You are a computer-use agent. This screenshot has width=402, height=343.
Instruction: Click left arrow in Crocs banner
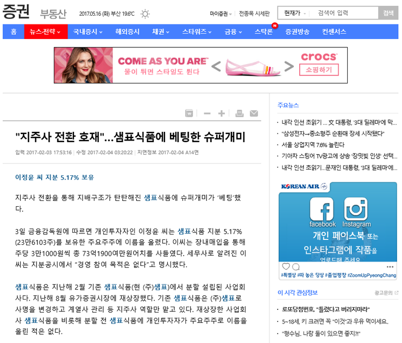click(216, 66)
